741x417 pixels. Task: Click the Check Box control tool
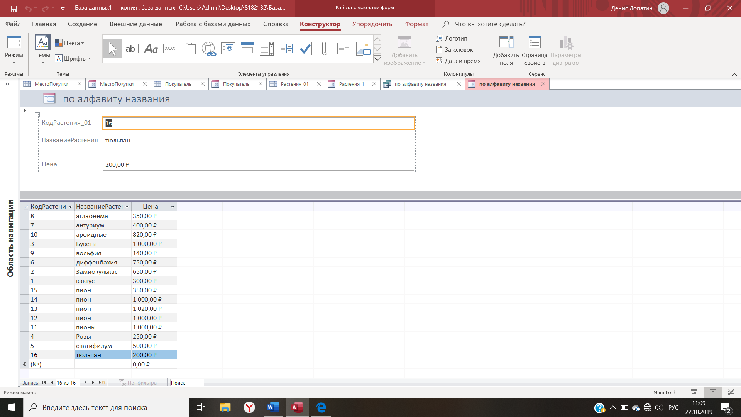point(305,49)
